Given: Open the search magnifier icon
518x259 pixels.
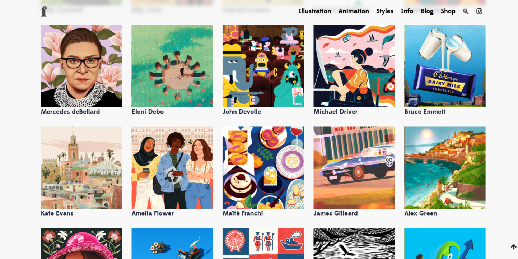Looking at the screenshot, I should click(466, 11).
